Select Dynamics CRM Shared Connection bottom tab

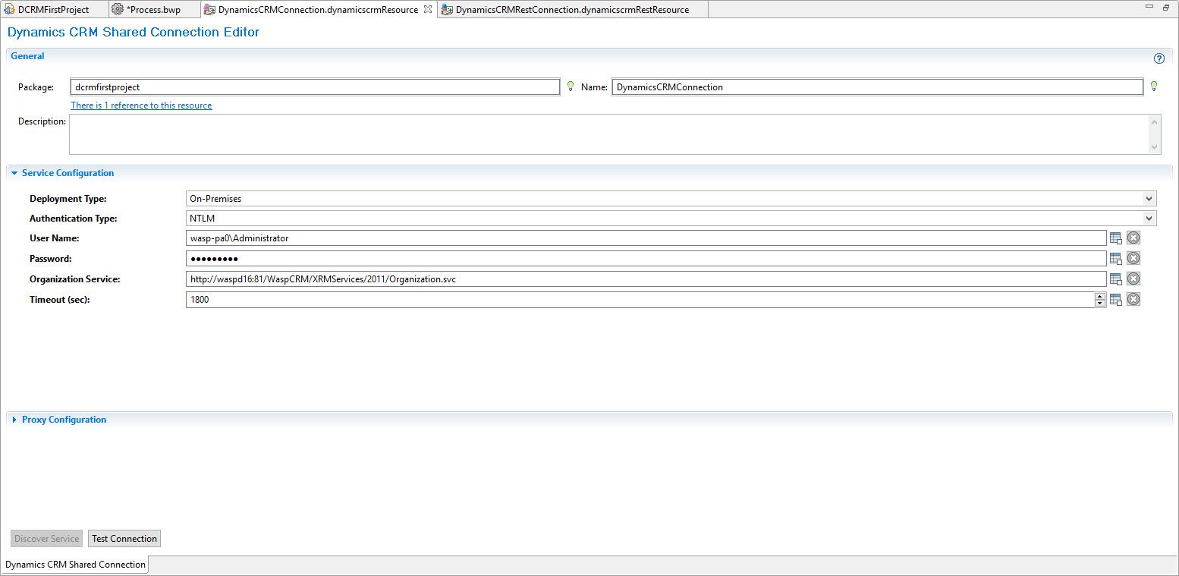point(75,565)
